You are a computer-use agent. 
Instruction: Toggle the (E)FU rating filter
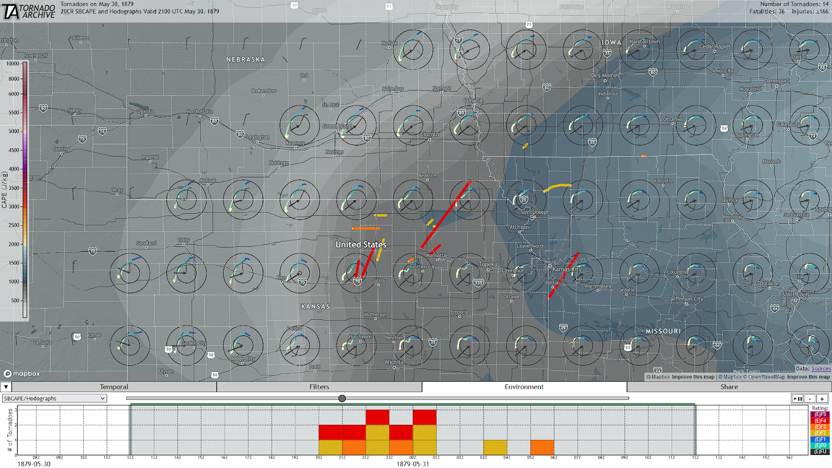pyautogui.click(x=820, y=451)
